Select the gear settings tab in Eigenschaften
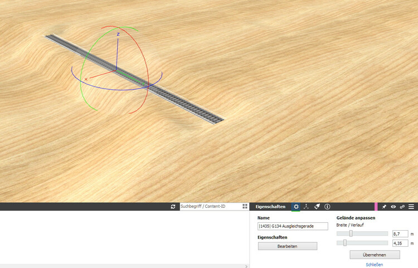The height and width of the screenshot is (268, 418). [296, 207]
